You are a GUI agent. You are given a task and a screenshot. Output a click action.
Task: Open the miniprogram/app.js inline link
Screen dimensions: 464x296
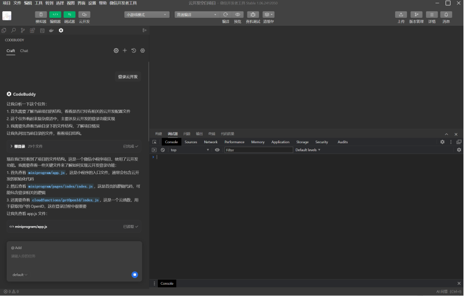pos(46,172)
